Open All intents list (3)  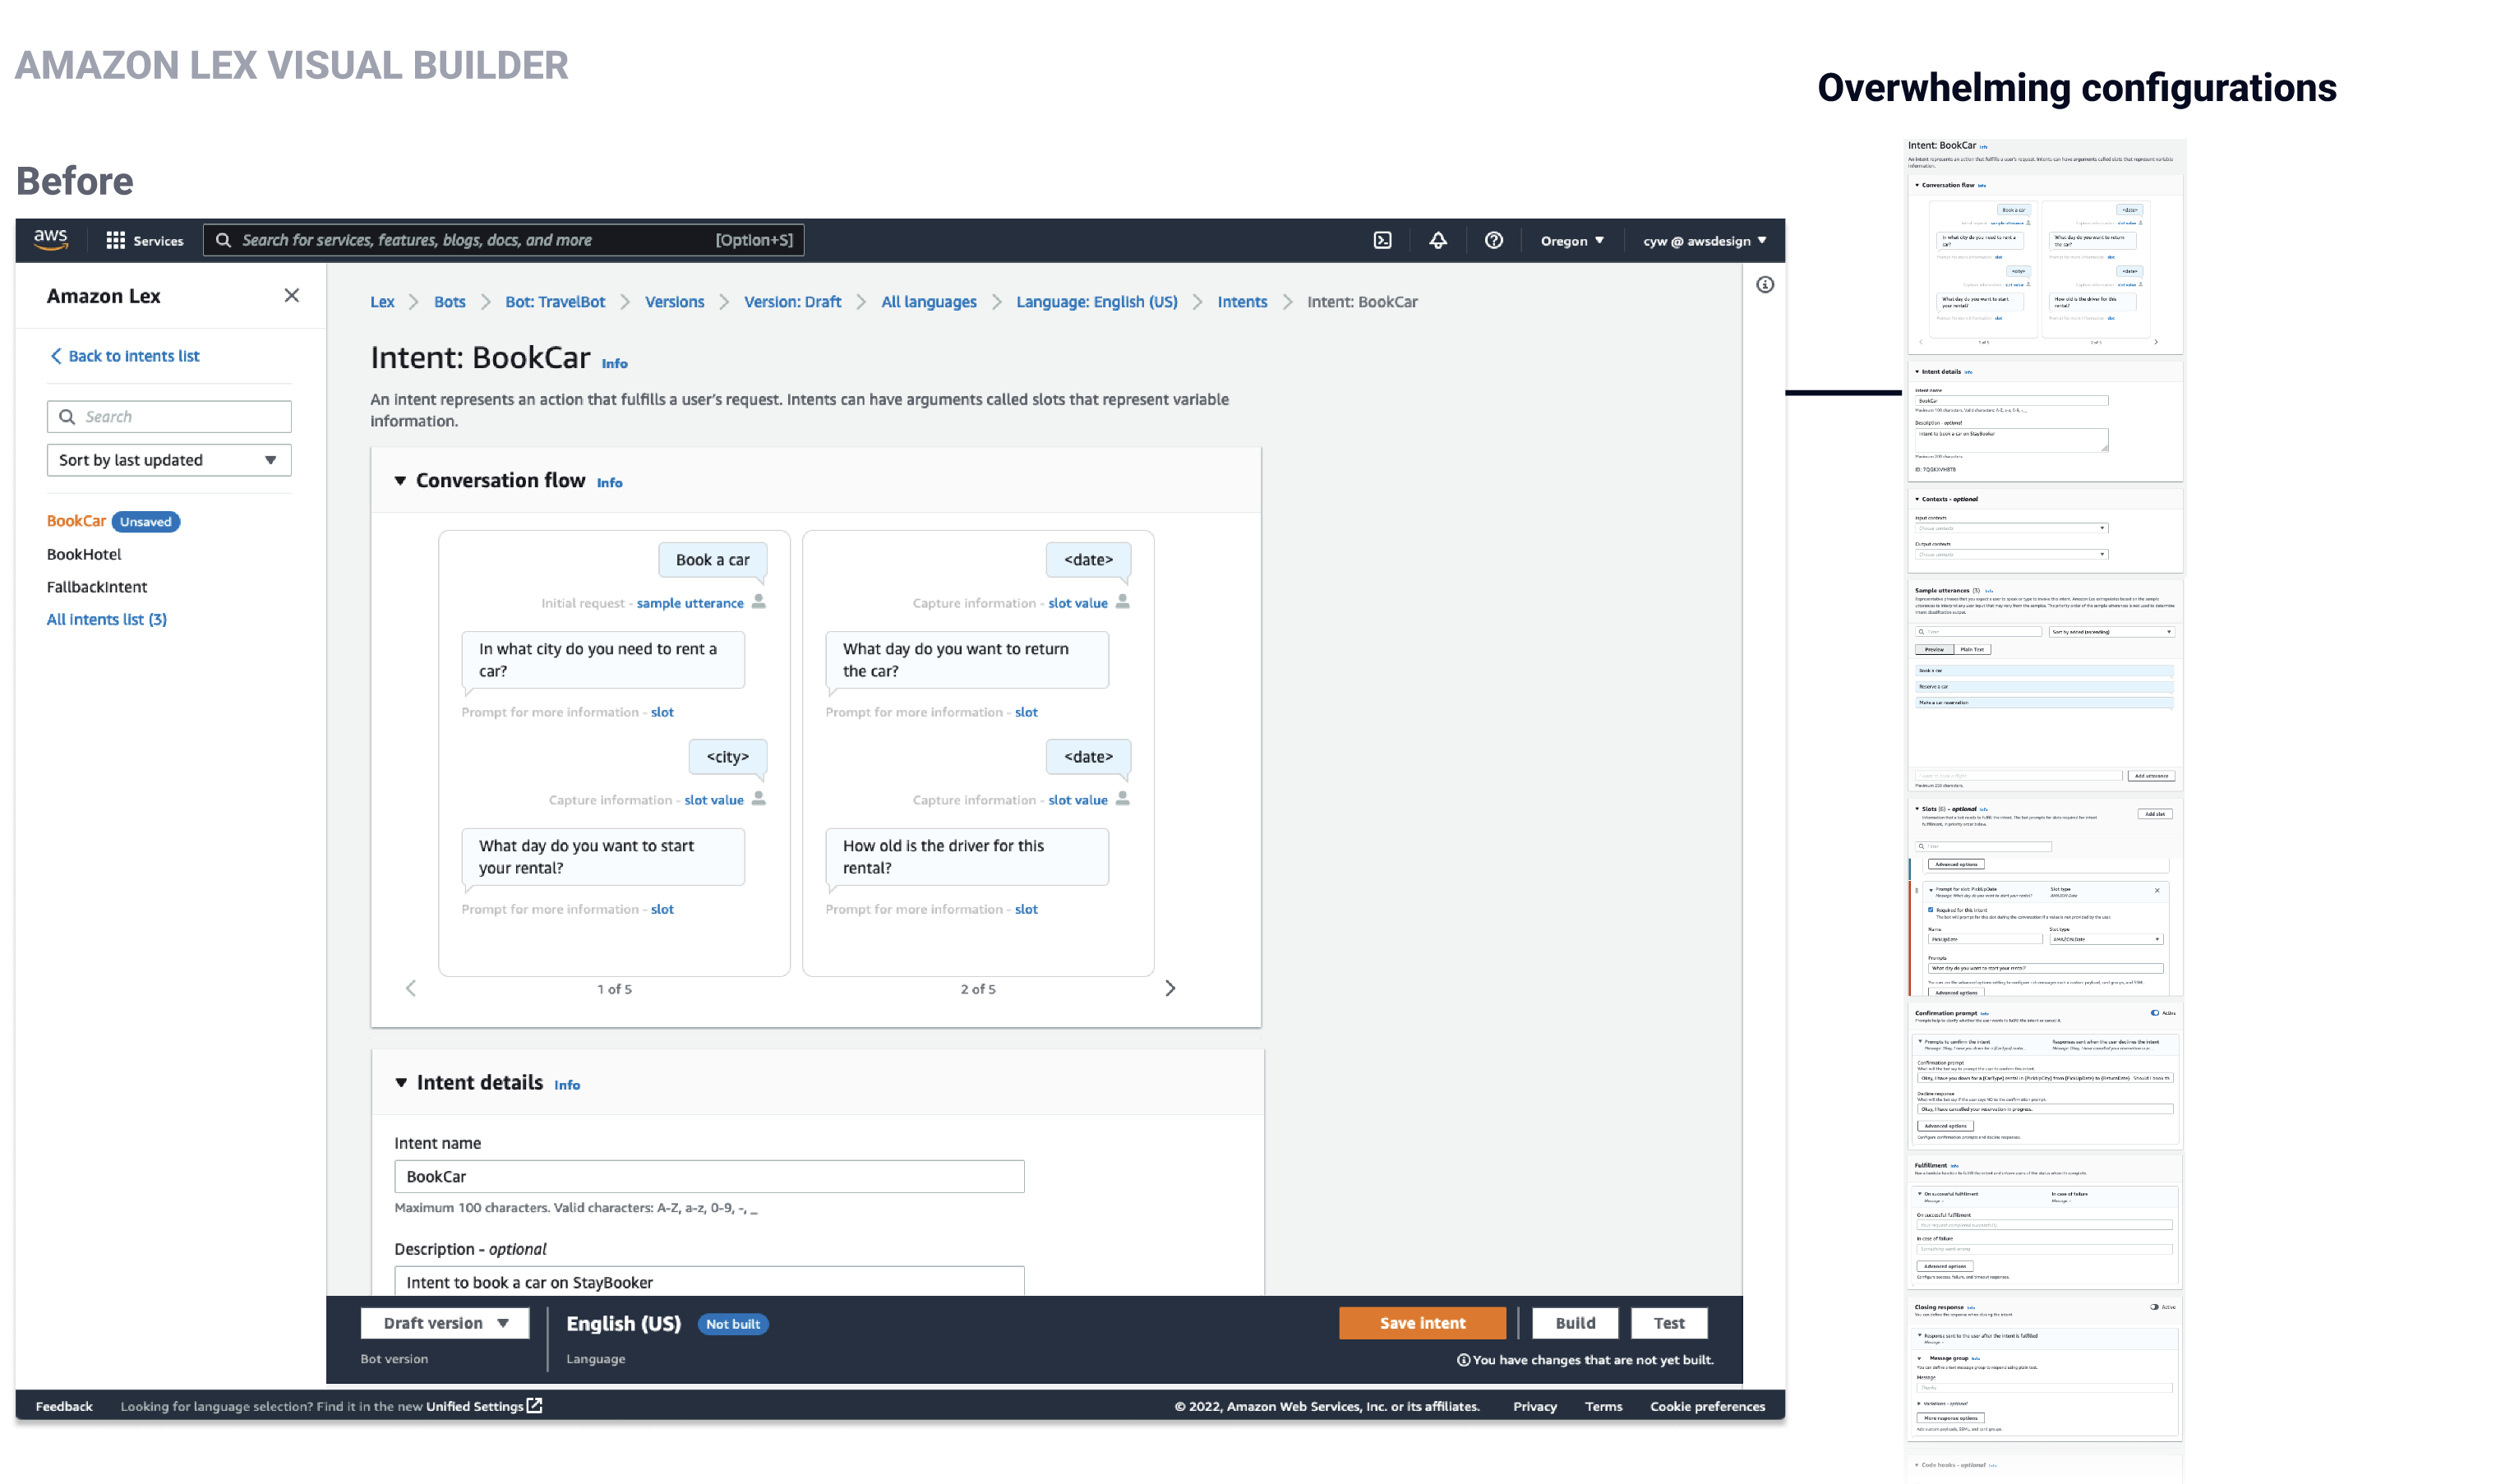coord(107,620)
